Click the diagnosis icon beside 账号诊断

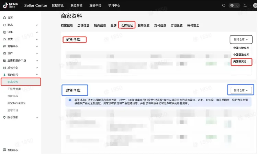point(4,117)
